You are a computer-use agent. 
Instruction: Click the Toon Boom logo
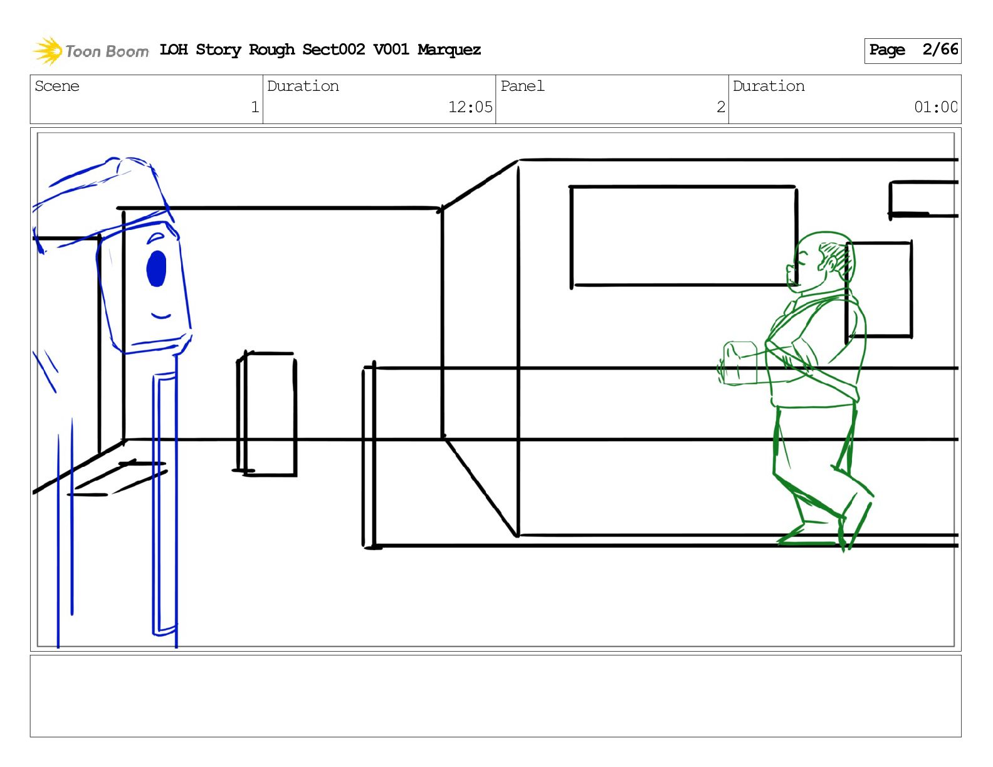tap(91, 51)
